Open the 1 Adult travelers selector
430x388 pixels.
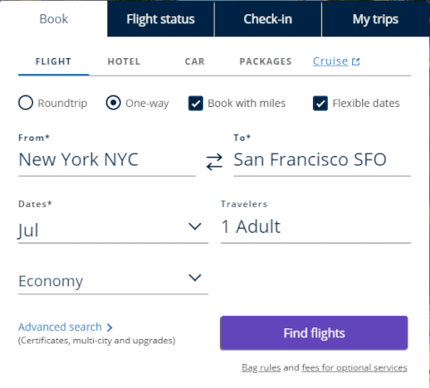pos(316,227)
